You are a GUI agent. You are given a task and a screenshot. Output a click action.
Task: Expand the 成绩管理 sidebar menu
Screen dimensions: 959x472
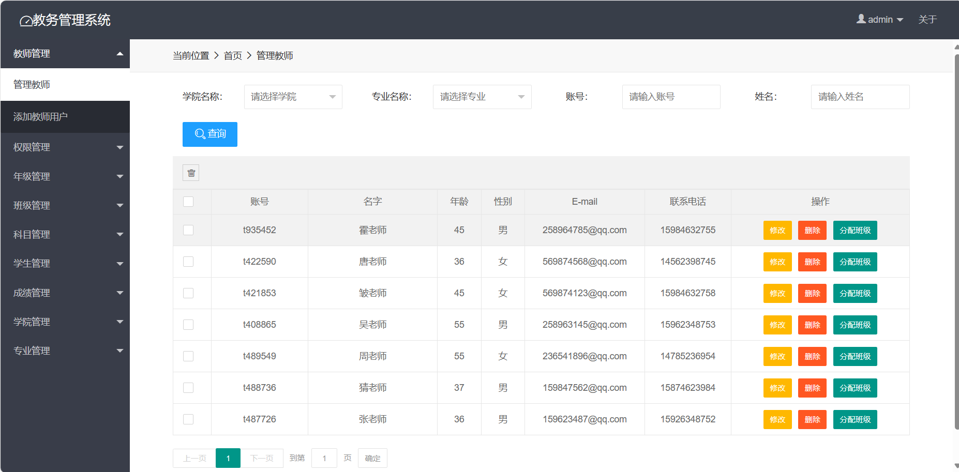tap(65, 293)
